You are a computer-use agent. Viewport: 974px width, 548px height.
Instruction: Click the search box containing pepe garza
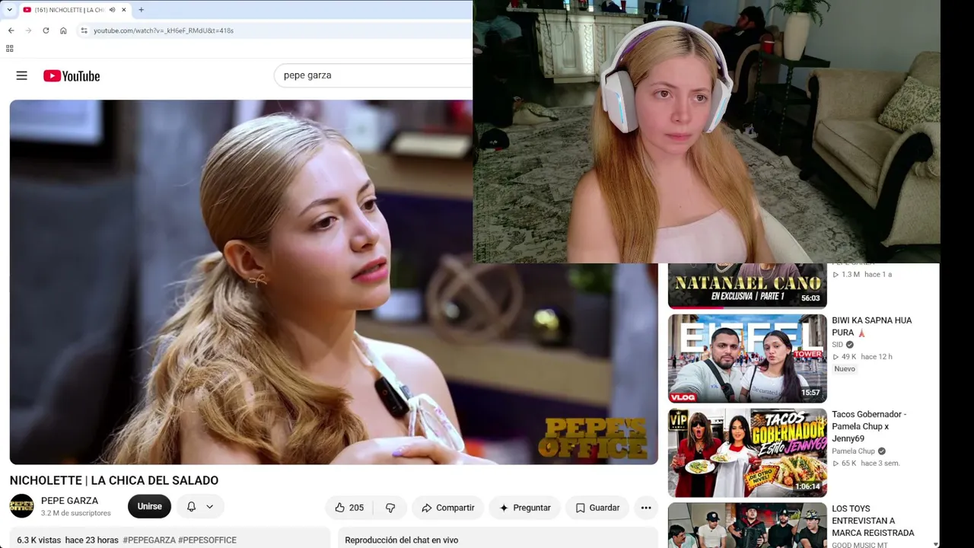373,75
